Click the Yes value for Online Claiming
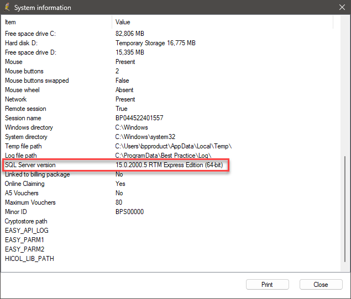This screenshot has width=351, height=299. pyautogui.click(x=120, y=184)
